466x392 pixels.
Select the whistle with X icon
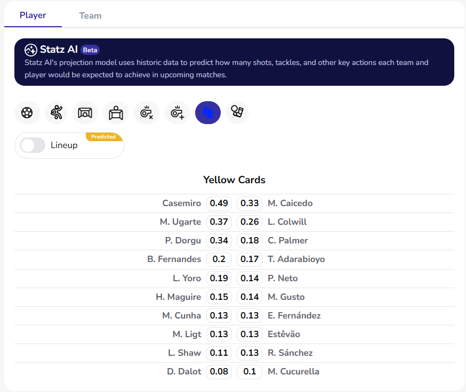[x=147, y=113]
